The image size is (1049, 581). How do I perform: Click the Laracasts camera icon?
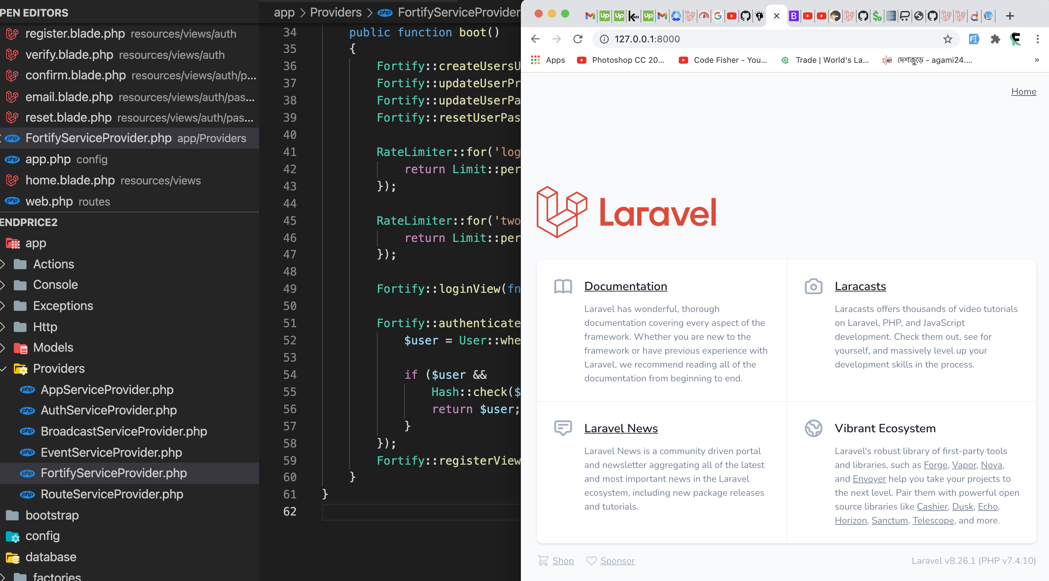pyautogui.click(x=813, y=286)
